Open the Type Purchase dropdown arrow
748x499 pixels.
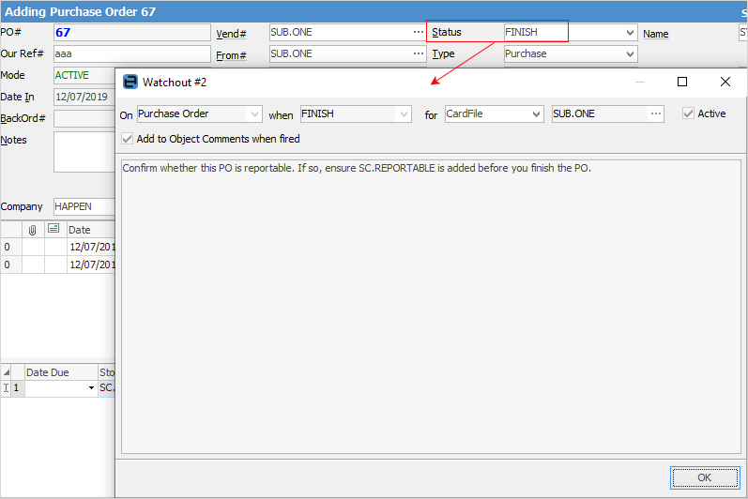(x=630, y=53)
